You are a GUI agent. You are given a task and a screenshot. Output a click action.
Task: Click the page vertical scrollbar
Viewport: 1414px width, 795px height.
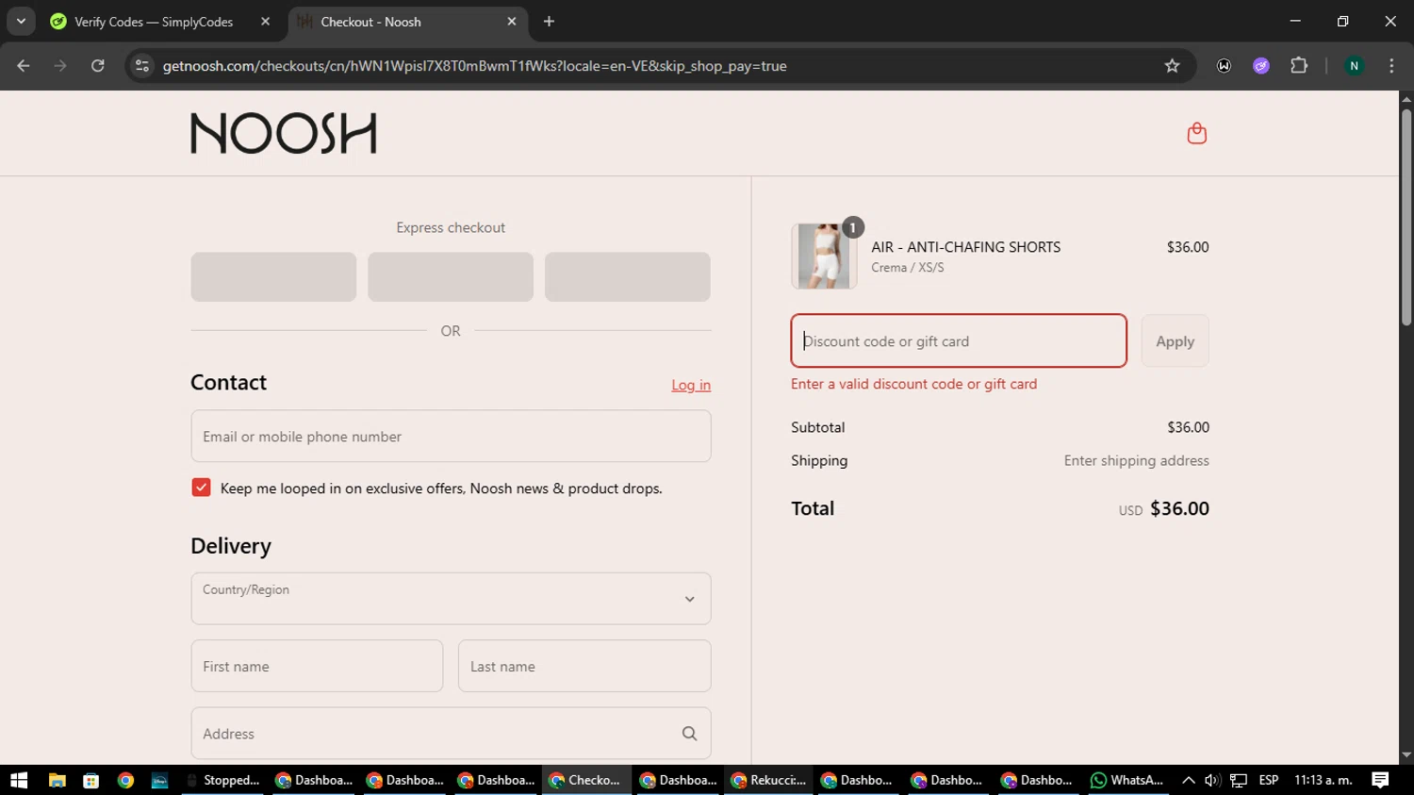click(1406, 218)
